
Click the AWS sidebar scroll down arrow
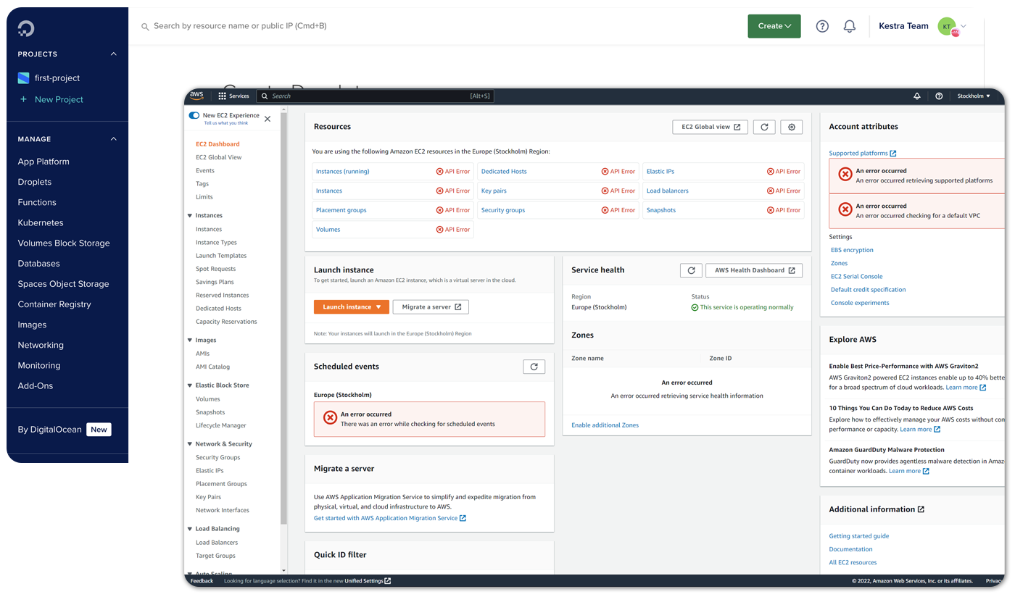click(284, 571)
